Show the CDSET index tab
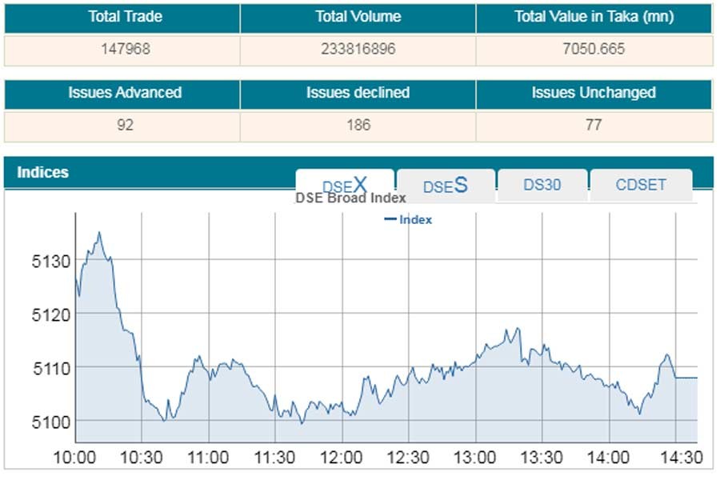The width and height of the screenshot is (720, 480). click(x=641, y=185)
